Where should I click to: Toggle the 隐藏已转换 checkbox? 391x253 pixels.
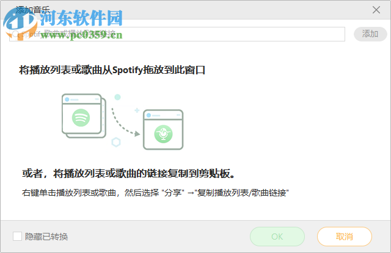17,237
